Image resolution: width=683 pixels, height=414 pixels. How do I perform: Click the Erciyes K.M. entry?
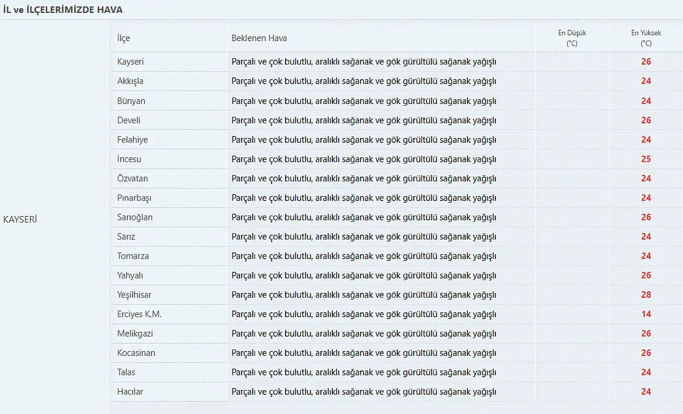point(139,314)
